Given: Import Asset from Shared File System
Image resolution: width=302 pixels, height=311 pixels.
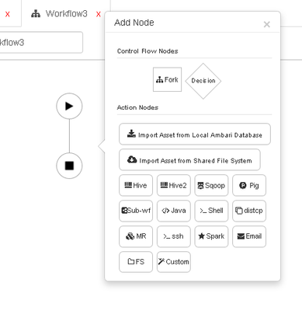Looking at the screenshot, I should coord(189,159).
